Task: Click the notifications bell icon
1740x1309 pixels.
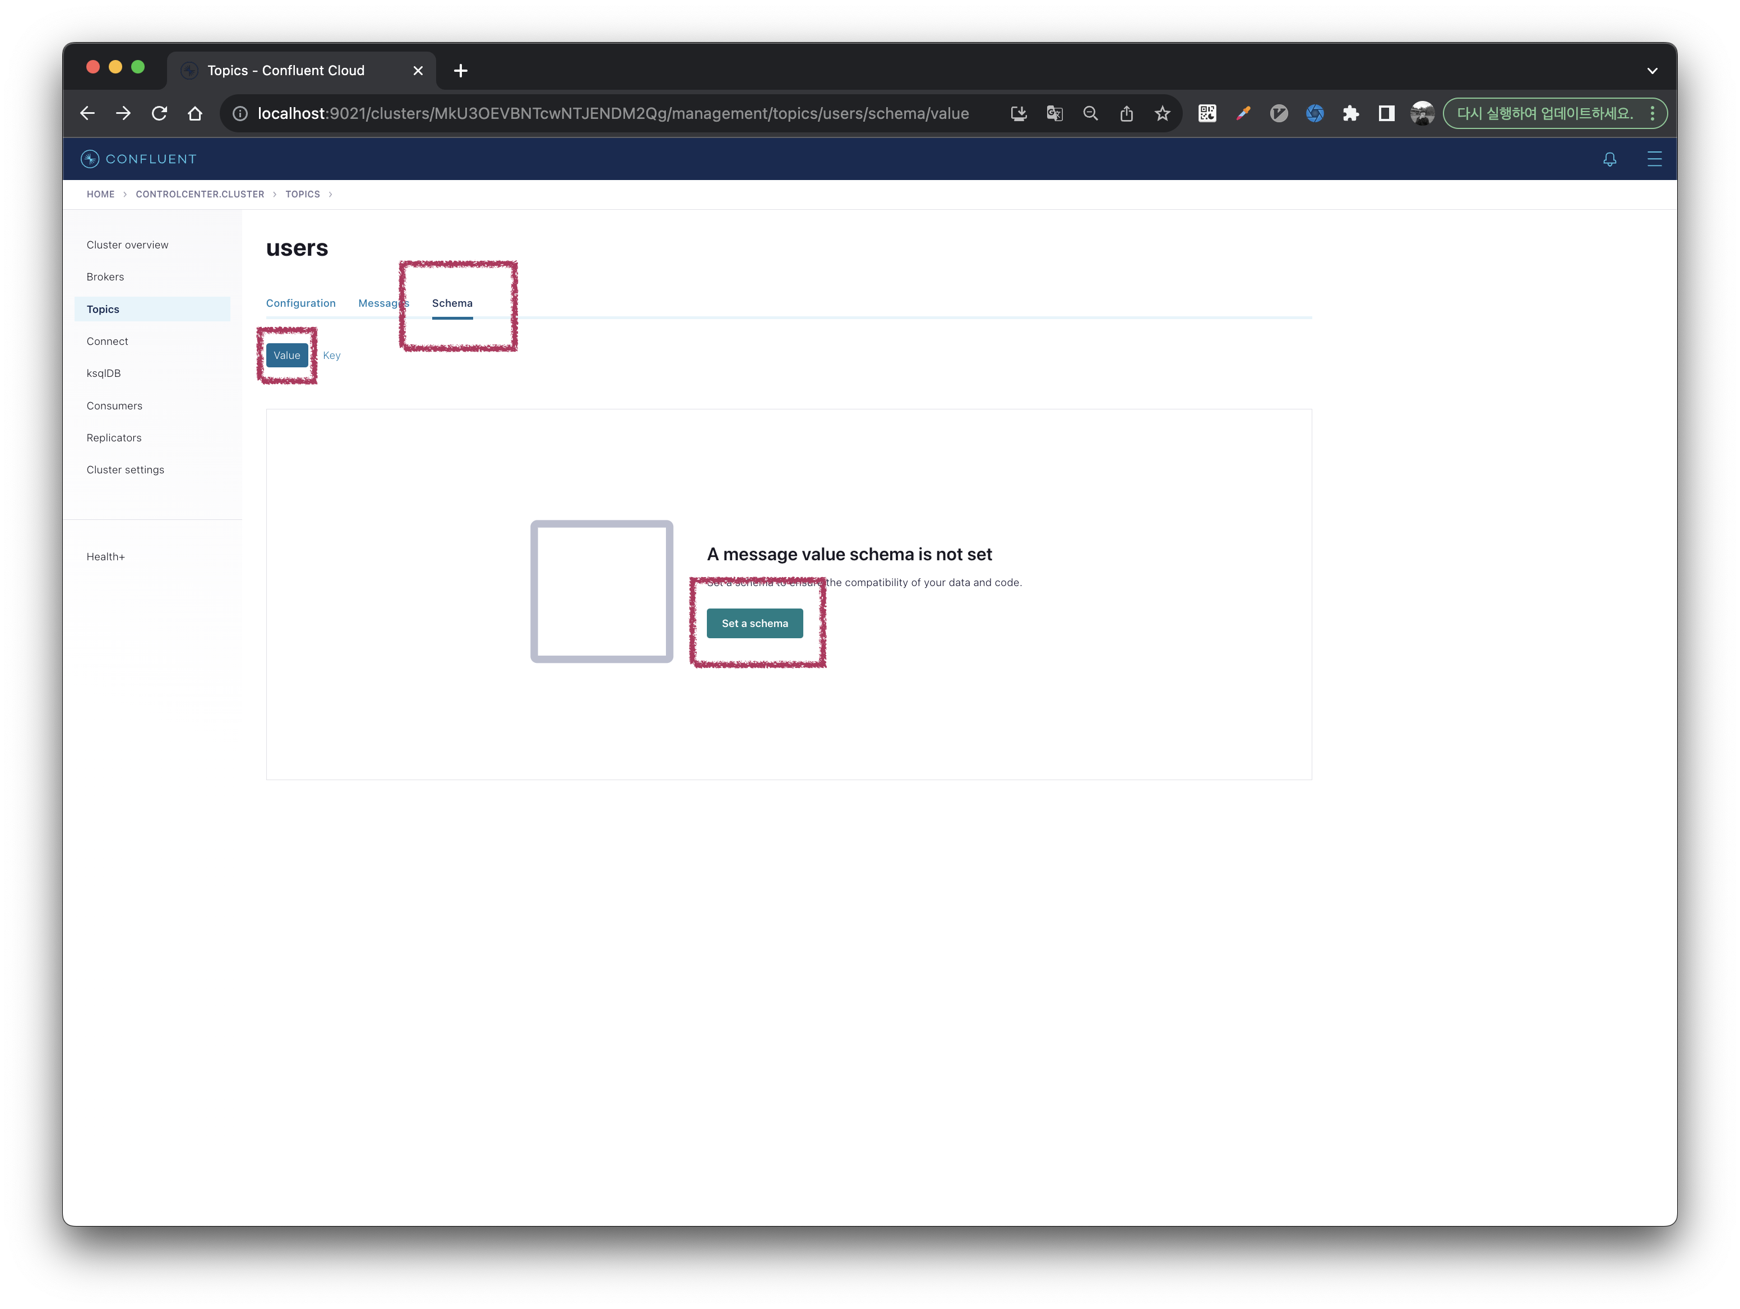Action: [1609, 159]
